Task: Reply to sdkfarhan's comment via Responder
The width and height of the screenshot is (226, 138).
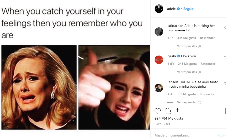Action: pos(207,38)
